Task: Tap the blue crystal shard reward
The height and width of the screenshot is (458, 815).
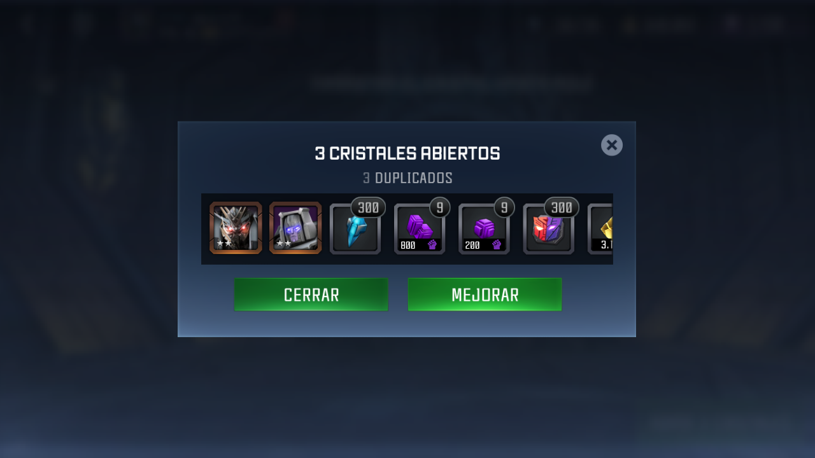Action: 355,229
